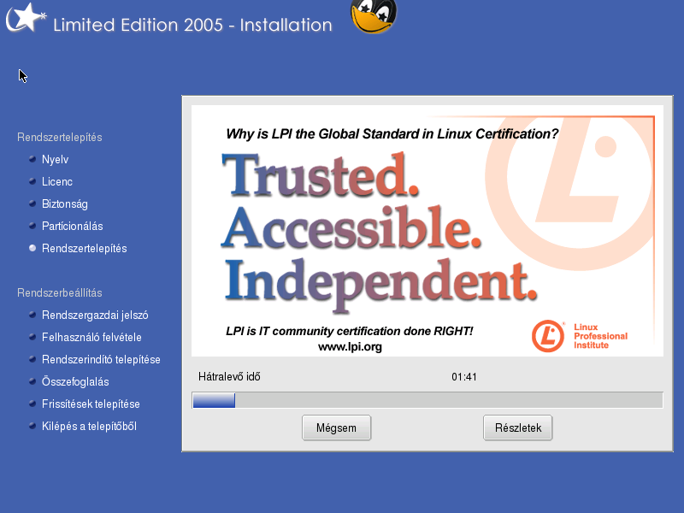
Task: Select Rendszergazdai jelszó step
Action: [95, 315]
